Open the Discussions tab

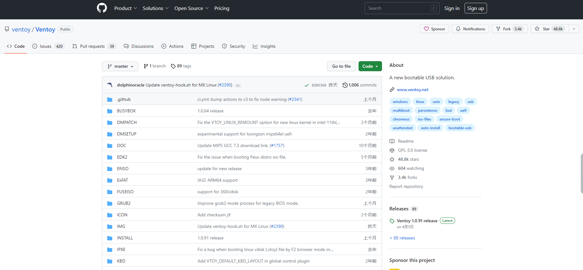[139, 46]
